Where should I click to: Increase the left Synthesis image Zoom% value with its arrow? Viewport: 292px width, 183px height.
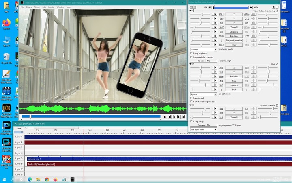tap(216, 117)
